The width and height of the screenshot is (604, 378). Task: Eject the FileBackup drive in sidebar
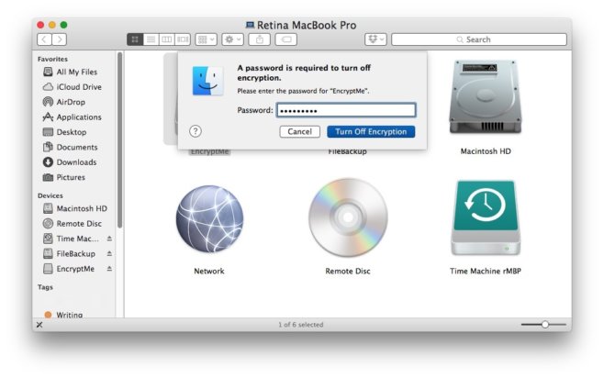109,253
